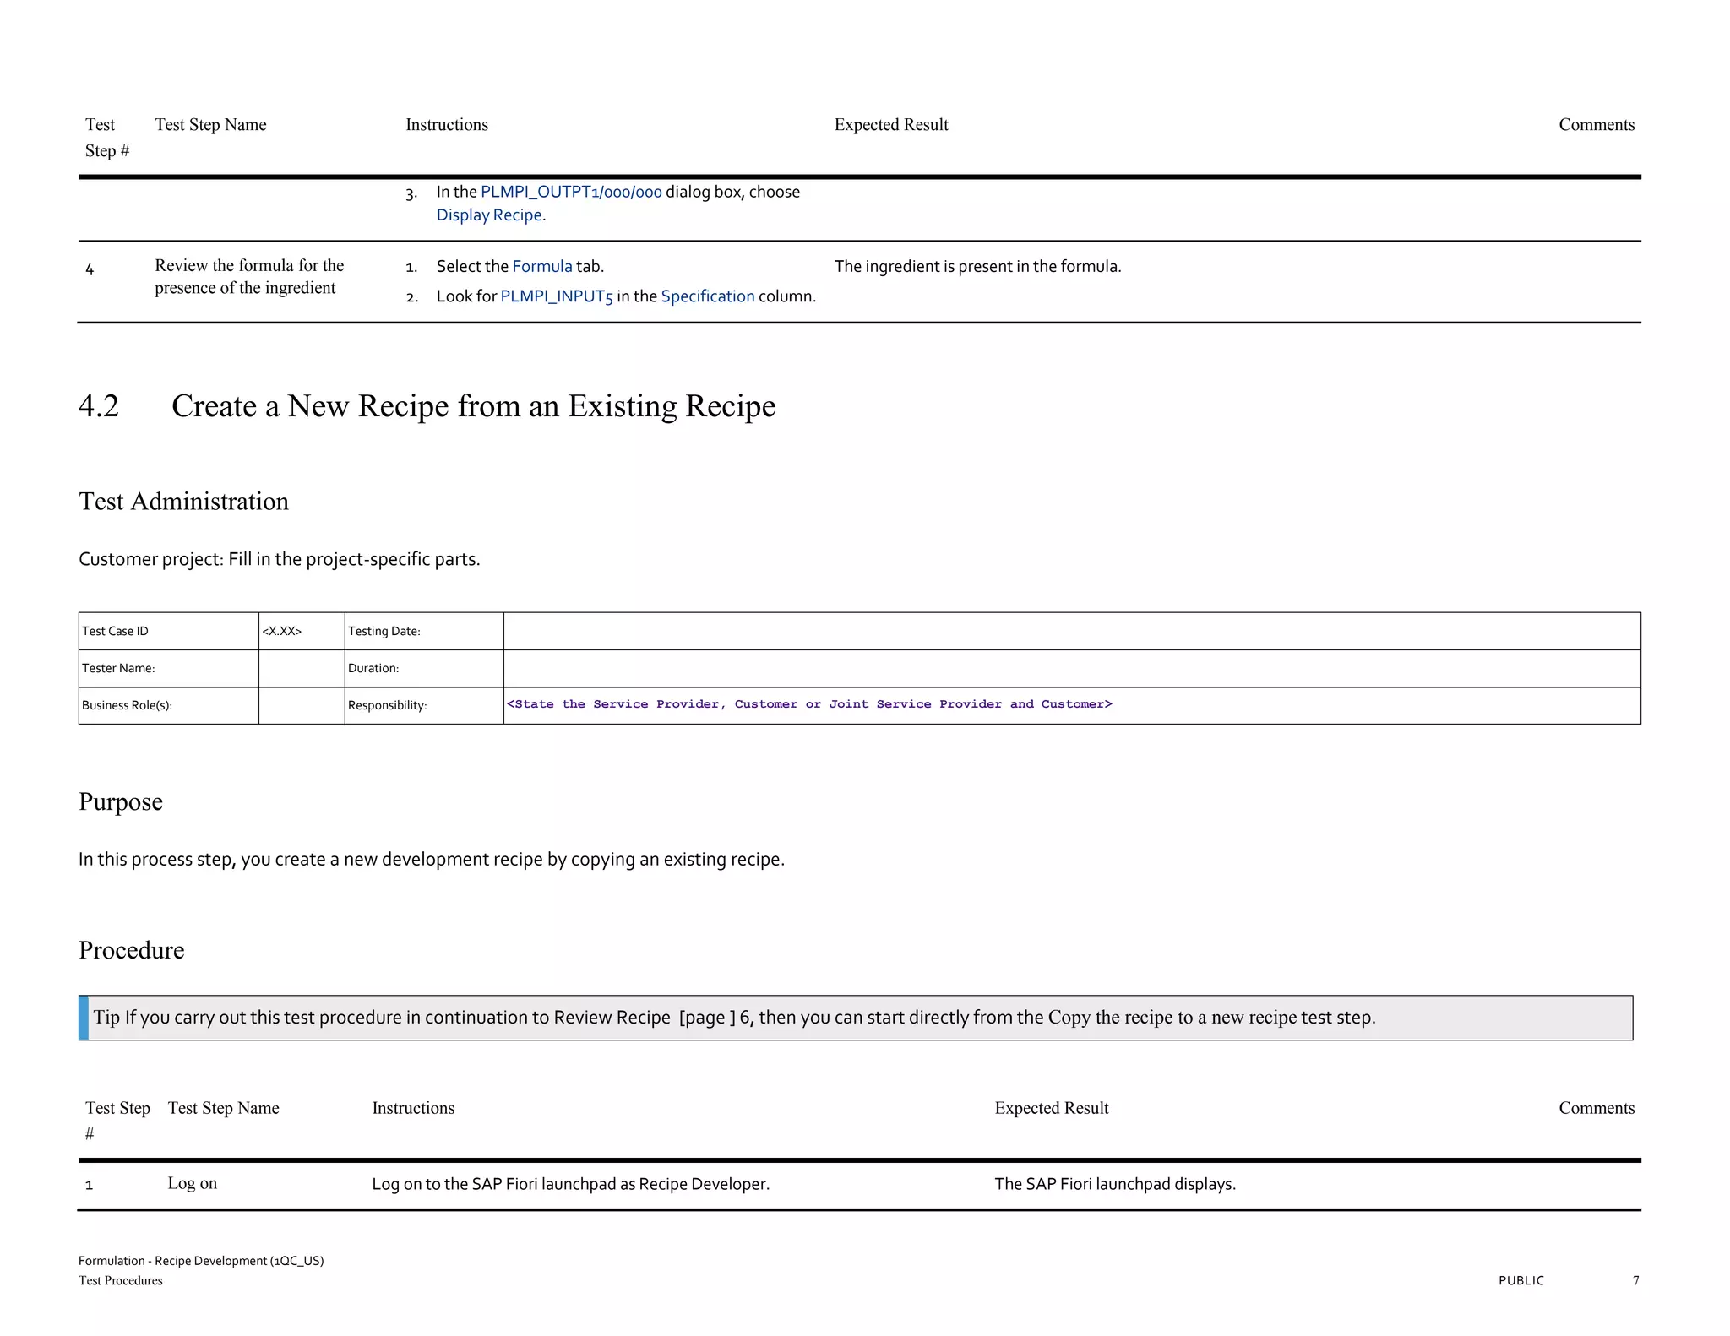Click the empty Testing Date field

(x=1071, y=631)
